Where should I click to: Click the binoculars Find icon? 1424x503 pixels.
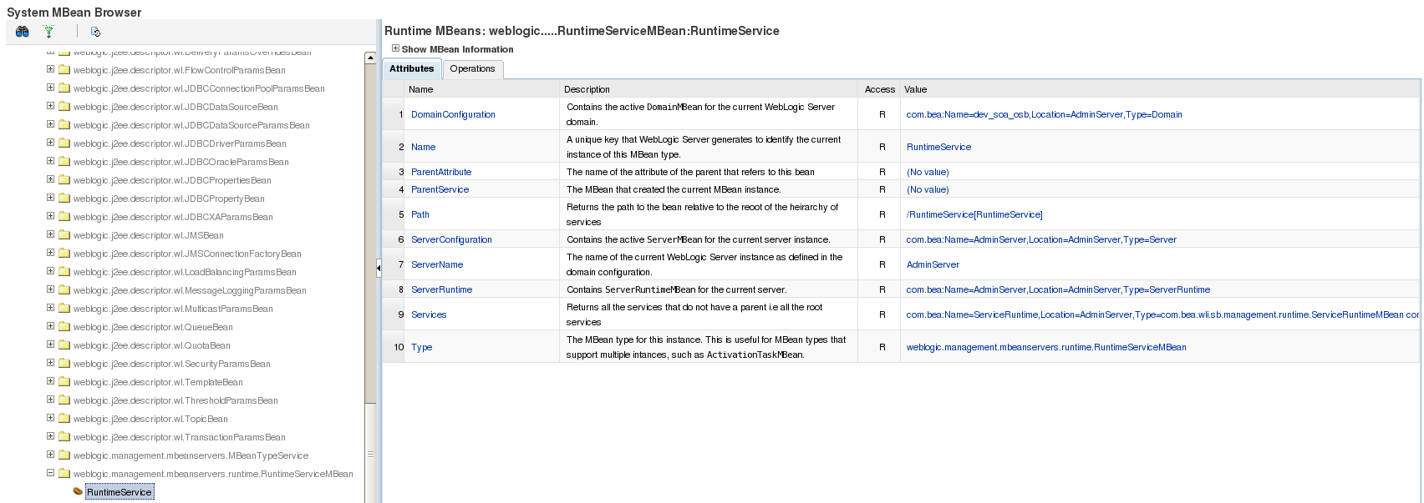(23, 32)
